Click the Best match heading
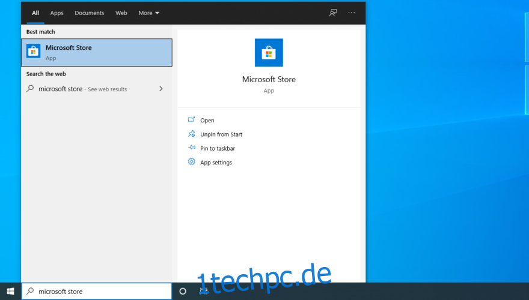This screenshot has width=529, height=300. [x=40, y=32]
